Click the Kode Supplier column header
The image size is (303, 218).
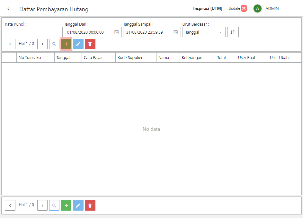(x=130, y=58)
